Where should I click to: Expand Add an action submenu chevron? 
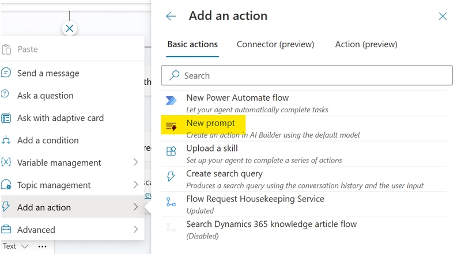pos(135,207)
